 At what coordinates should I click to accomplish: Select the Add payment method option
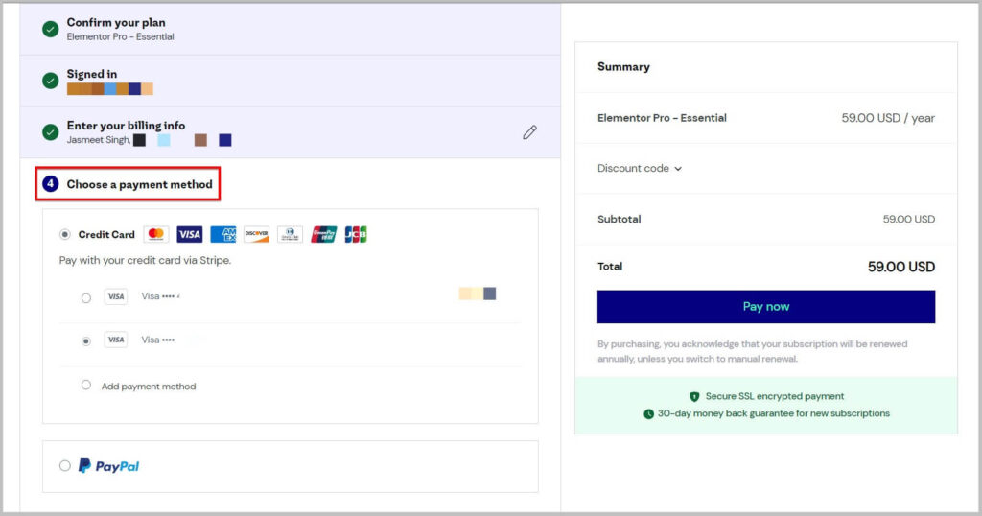tap(86, 386)
